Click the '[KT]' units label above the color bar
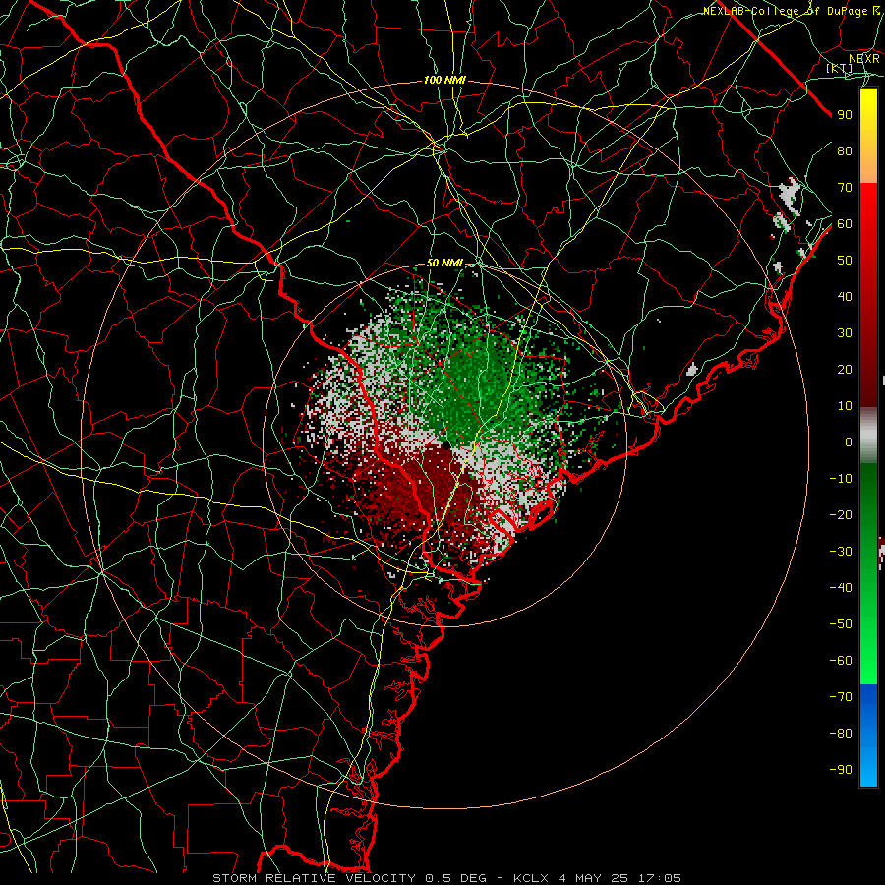Screen dimensions: 885x885 pos(839,68)
